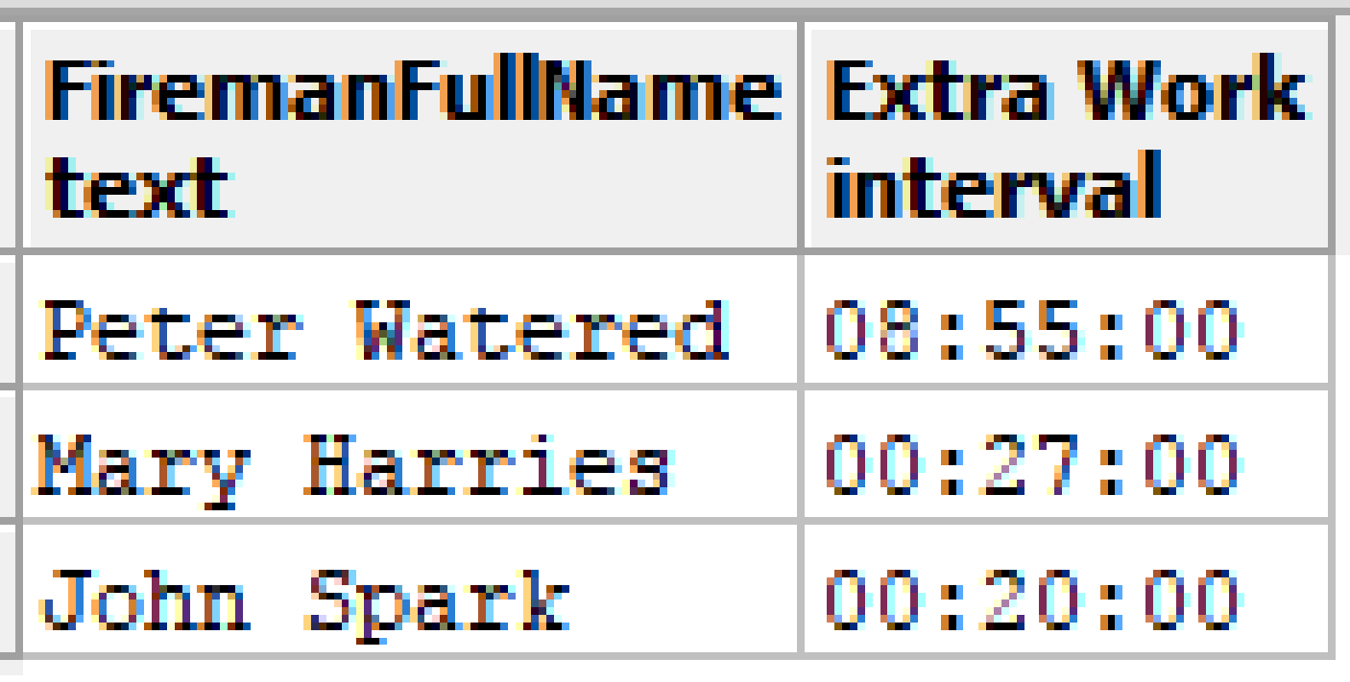Select the row header beside Mary Harries

pos(9,455)
